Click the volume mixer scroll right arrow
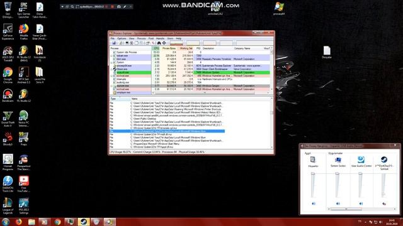The image size is (403, 226). tap(395, 209)
